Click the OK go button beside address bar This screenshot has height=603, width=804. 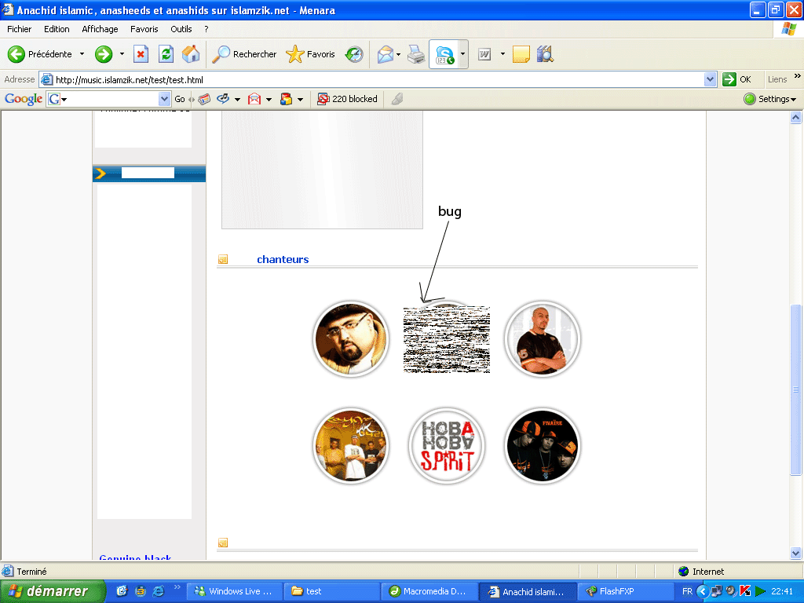pos(736,79)
